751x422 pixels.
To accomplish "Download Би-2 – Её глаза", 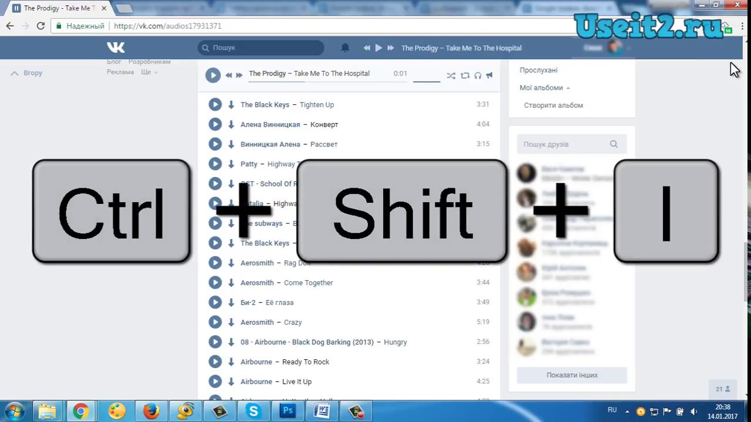I will point(231,302).
